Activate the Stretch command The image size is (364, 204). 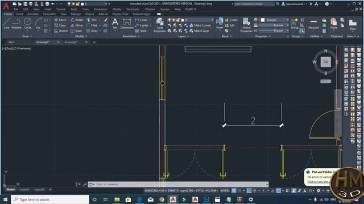coord(61,31)
